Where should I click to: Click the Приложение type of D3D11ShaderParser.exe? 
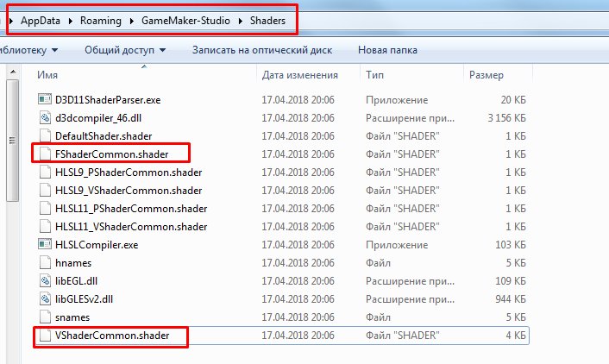pos(397,100)
